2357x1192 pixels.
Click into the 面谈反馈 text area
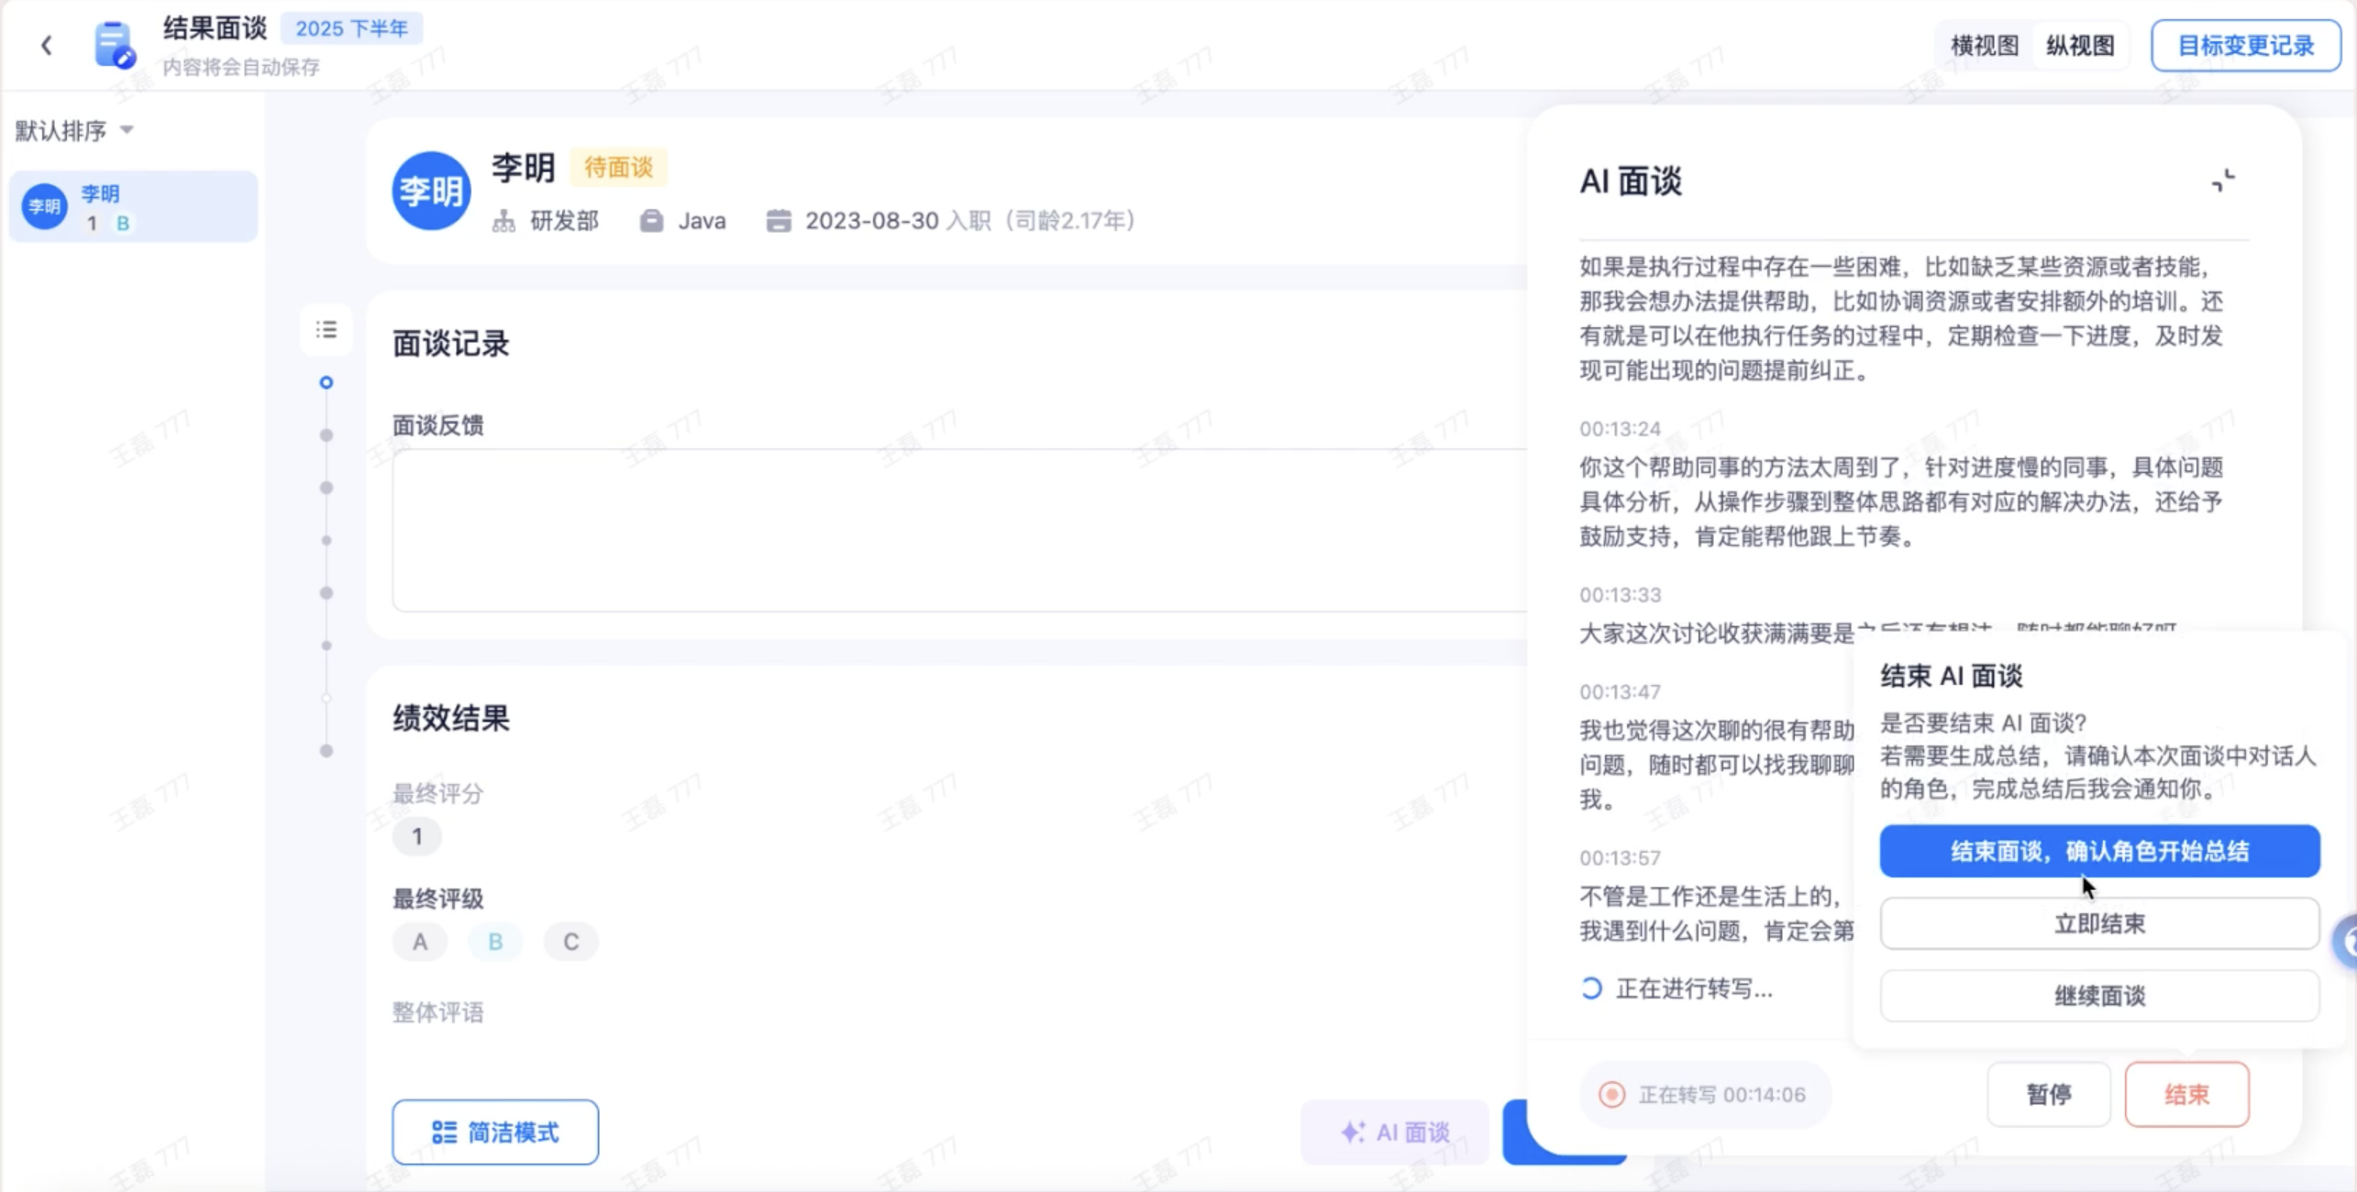pos(954,529)
